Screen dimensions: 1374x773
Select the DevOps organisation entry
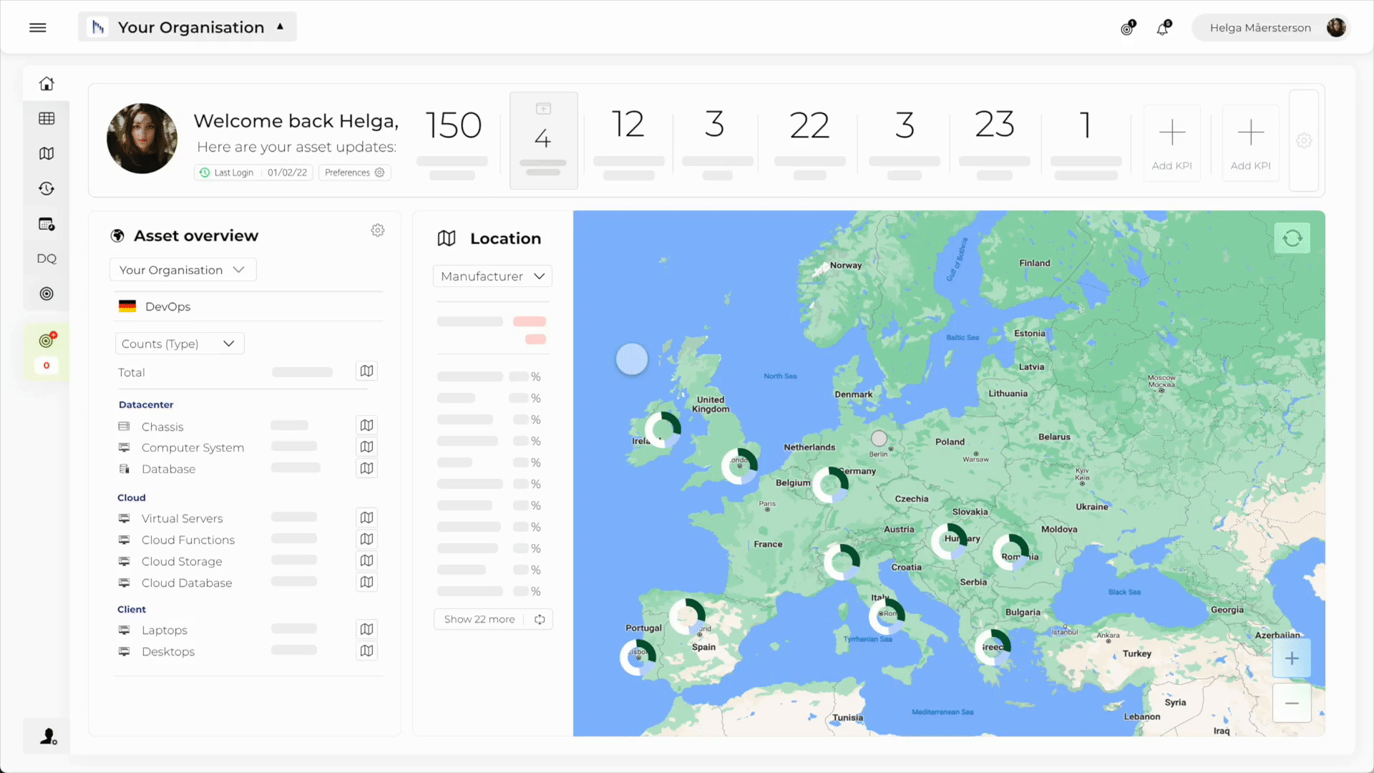click(167, 306)
